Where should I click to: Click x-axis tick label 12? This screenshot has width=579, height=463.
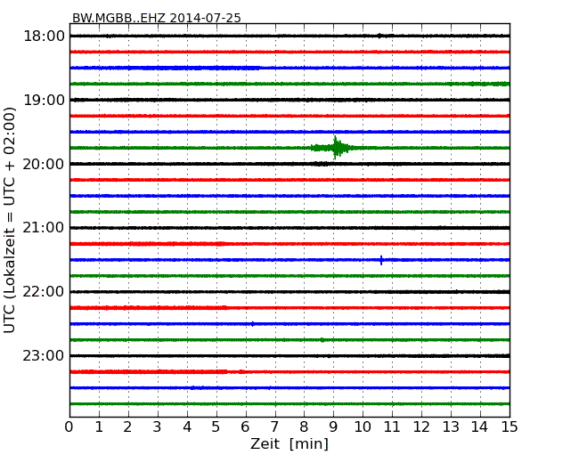point(421,427)
